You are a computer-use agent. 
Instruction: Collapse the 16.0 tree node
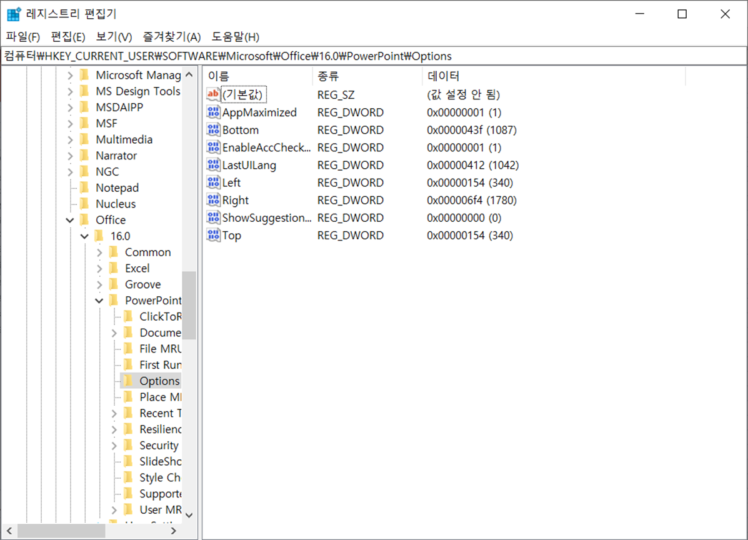pyautogui.click(x=84, y=236)
